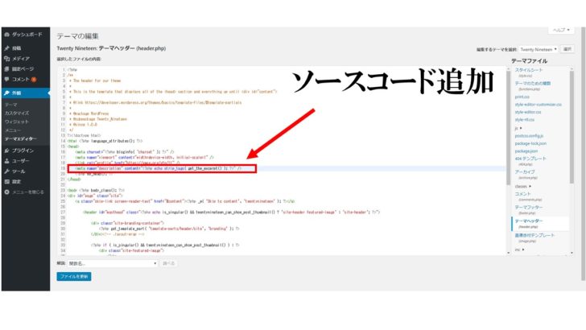Click line 16 meta charset code

tap(125, 152)
